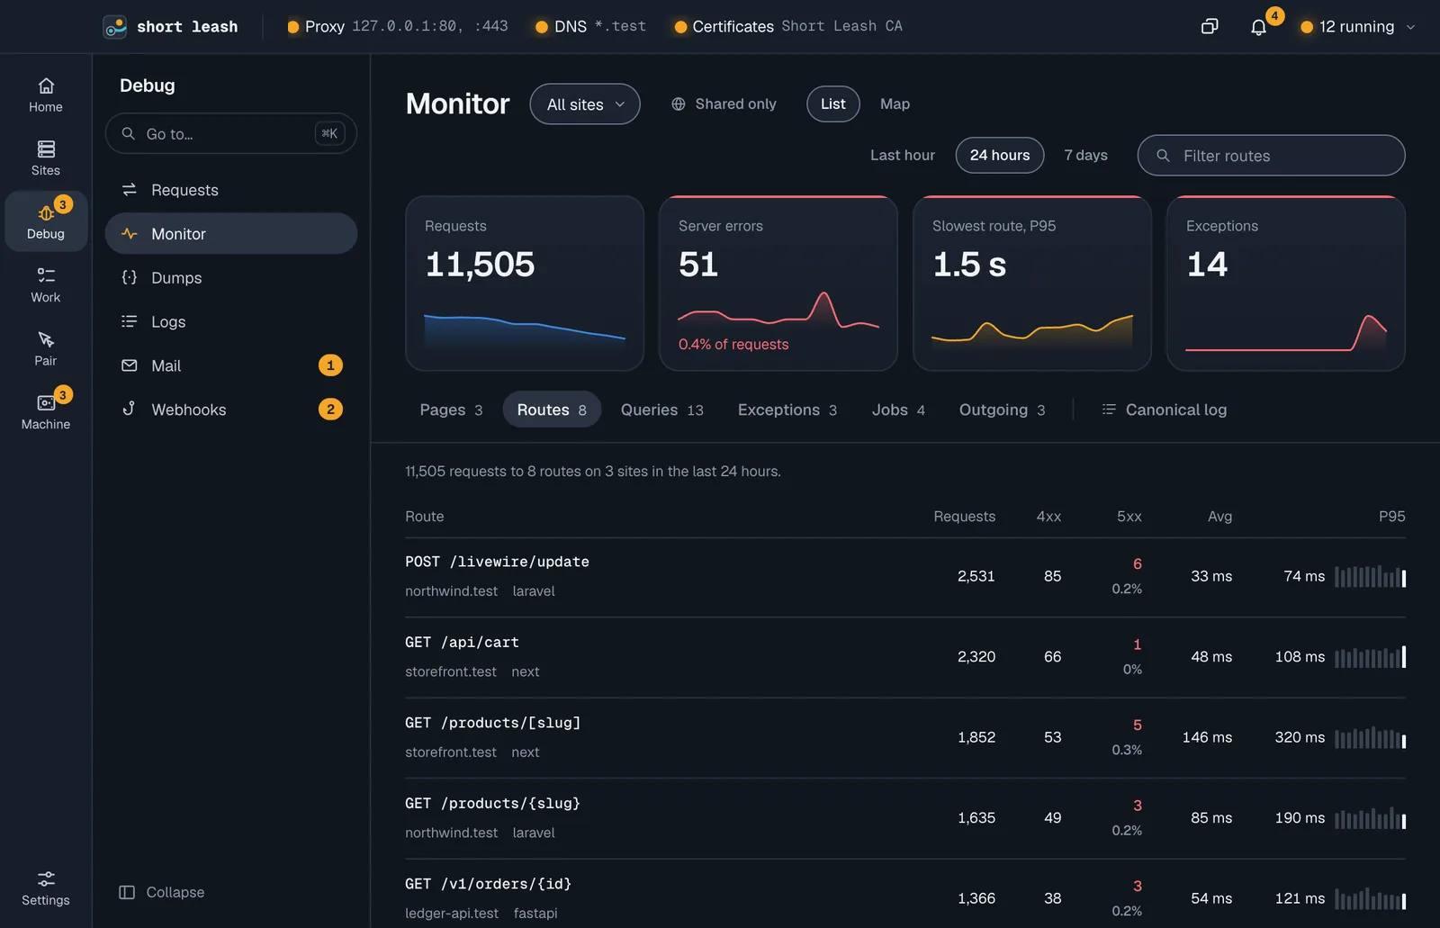Click the short leash logo icon
This screenshot has height=928, width=1440.
115,27
